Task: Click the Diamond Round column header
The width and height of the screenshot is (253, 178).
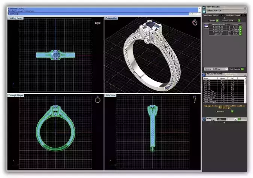Action: coord(218,25)
